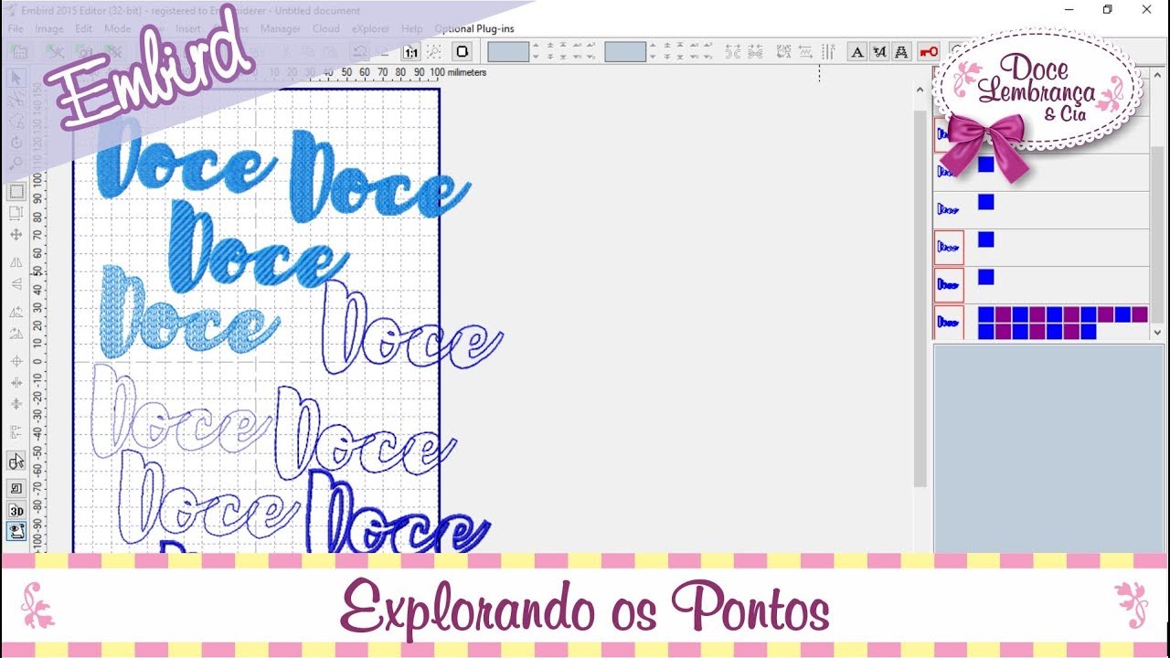Open the Manager menu
Screen dimensions: 1170x658
click(x=281, y=28)
